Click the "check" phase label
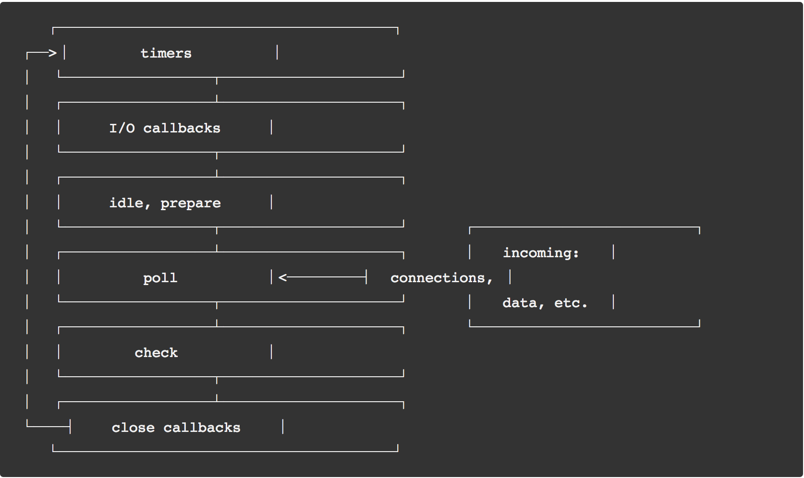The height and width of the screenshot is (478, 804). point(156,353)
